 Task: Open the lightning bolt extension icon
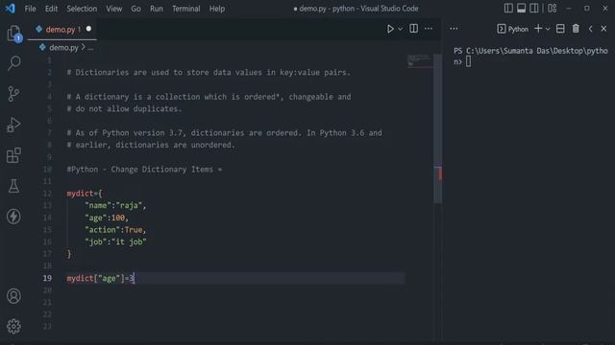[13, 217]
